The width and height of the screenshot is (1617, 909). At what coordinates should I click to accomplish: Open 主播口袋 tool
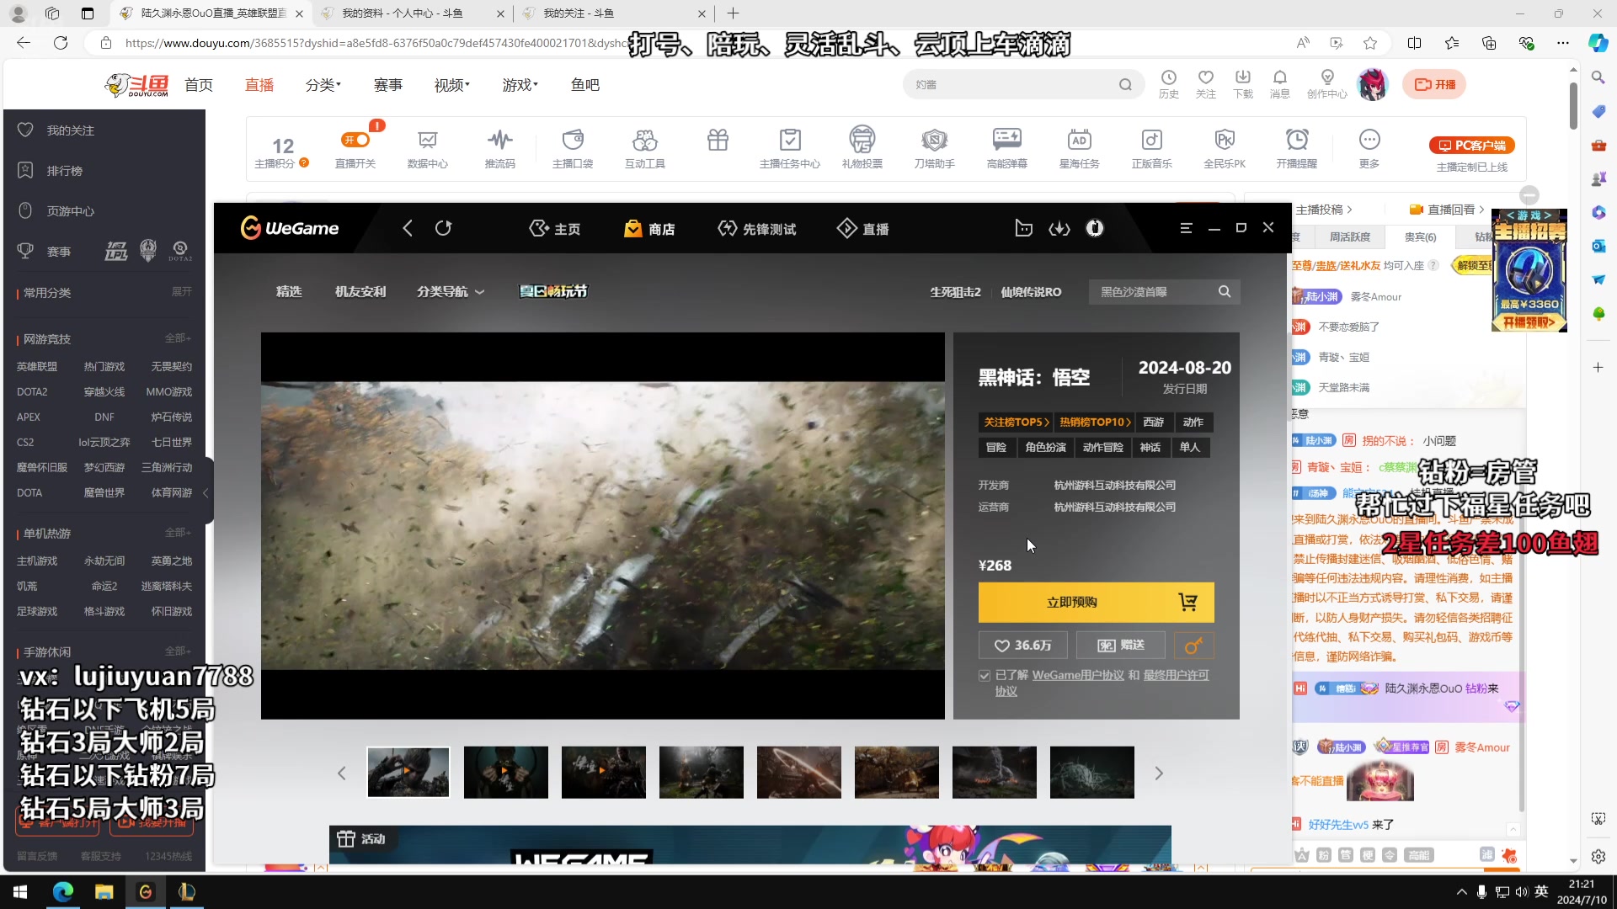click(573, 148)
